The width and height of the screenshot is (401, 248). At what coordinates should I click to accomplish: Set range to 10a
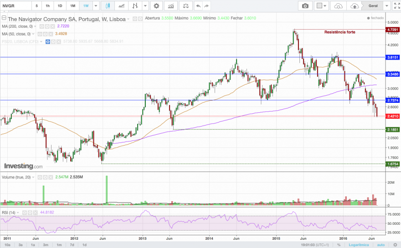7,245
